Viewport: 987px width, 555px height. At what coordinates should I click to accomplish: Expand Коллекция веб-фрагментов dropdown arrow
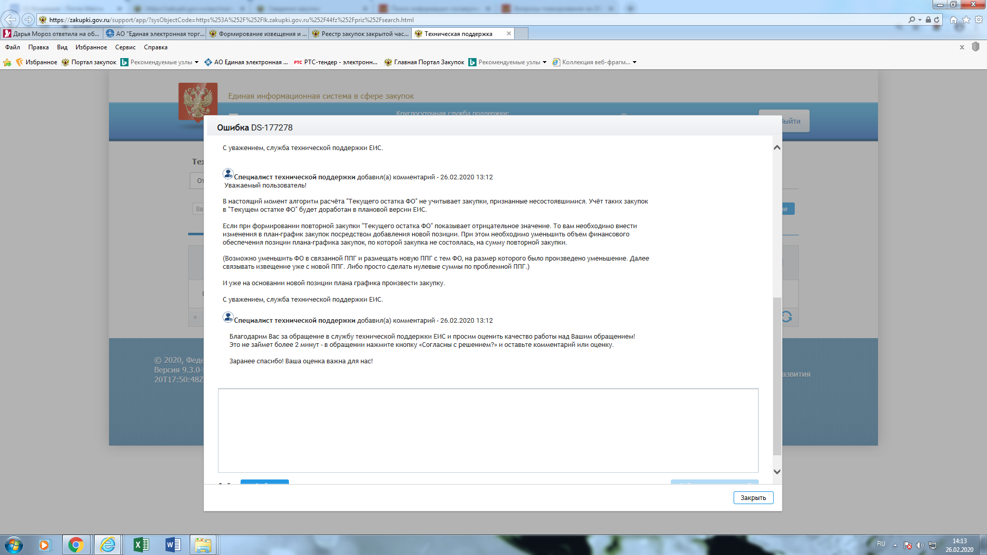click(x=634, y=62)
